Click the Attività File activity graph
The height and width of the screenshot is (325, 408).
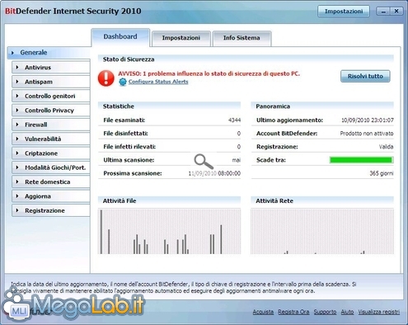point(169,231)
